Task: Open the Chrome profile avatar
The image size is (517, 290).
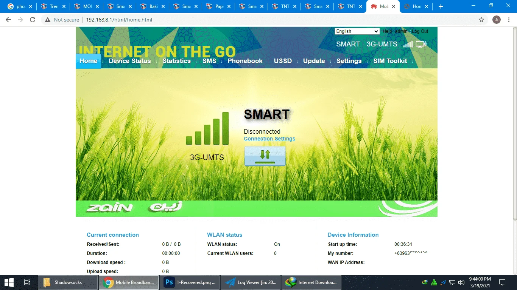Action: pyautogui.click(x=496, y=20)
